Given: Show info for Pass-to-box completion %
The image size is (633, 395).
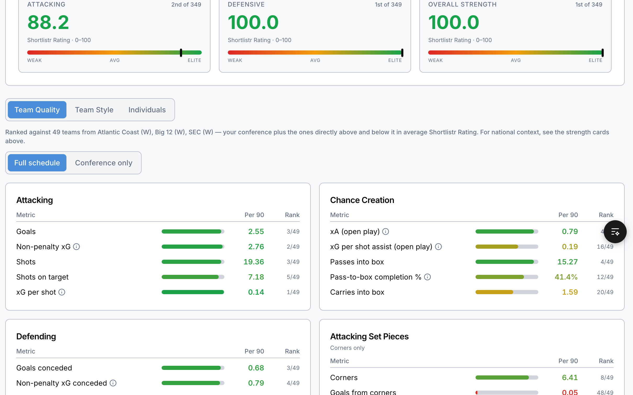Looking at the screenshot, I should coord(427,277).
